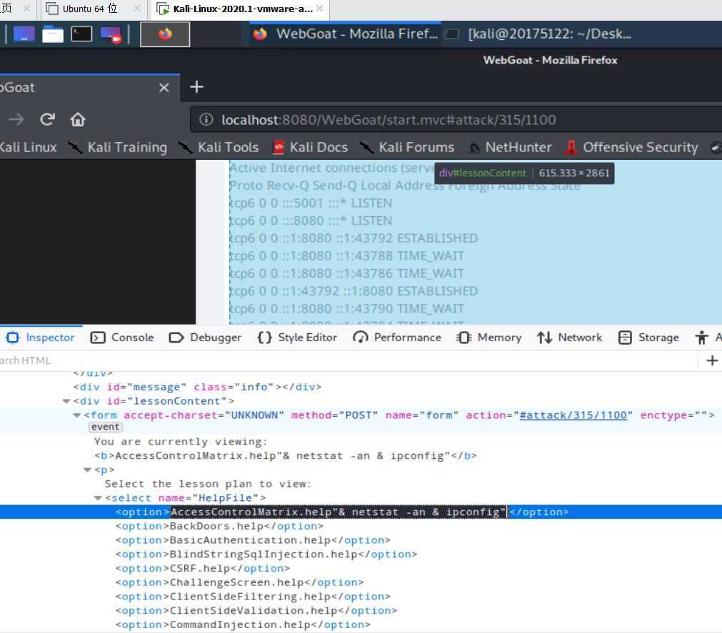Image resolution: width=722 pixels, height=633 pixels.
Task: Collapse the p element node
Action: point(88,470)
